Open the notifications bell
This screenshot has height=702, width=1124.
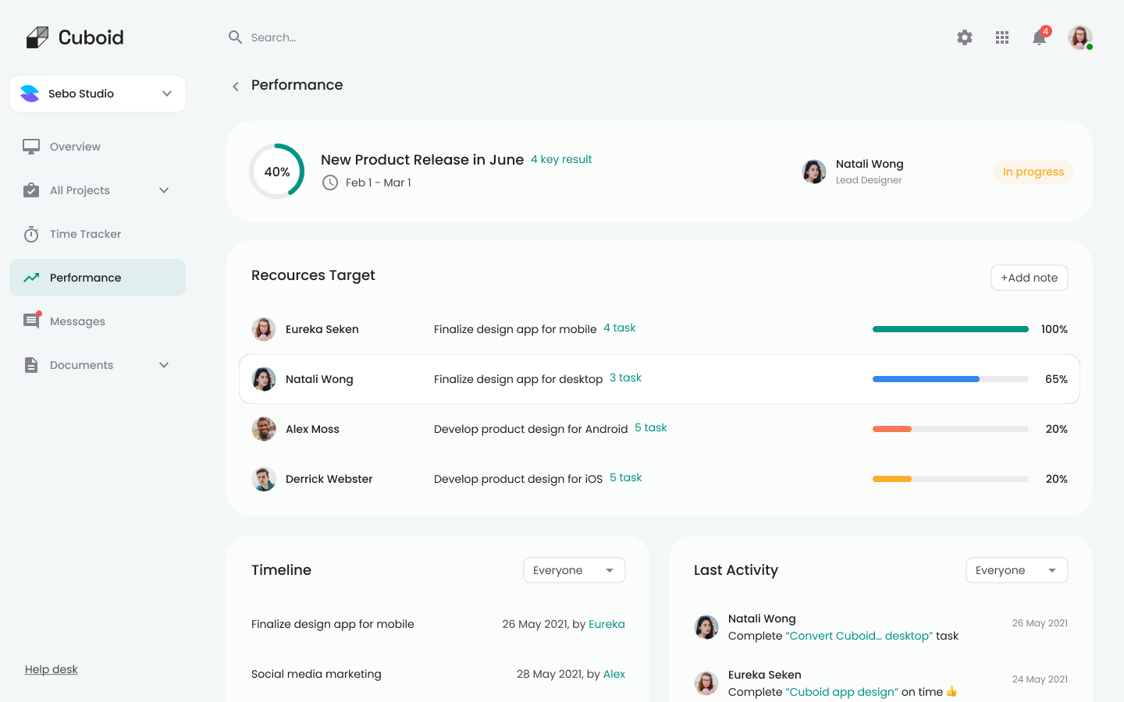click(1039, 37)
